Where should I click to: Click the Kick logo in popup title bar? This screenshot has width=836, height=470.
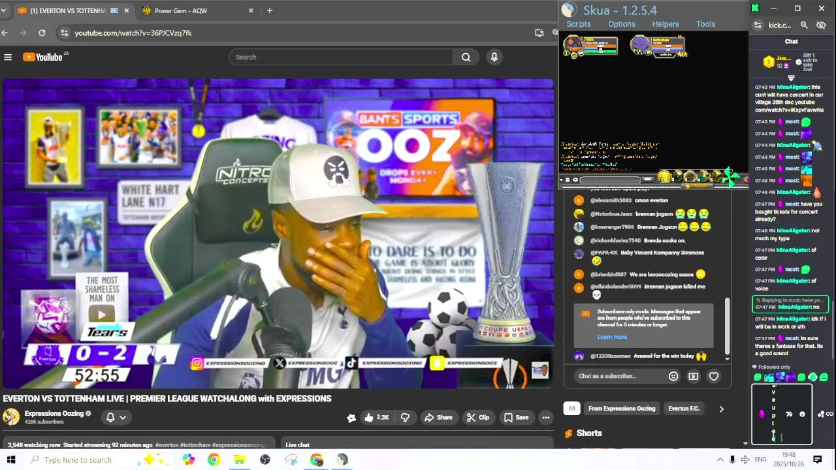[756, 8]
